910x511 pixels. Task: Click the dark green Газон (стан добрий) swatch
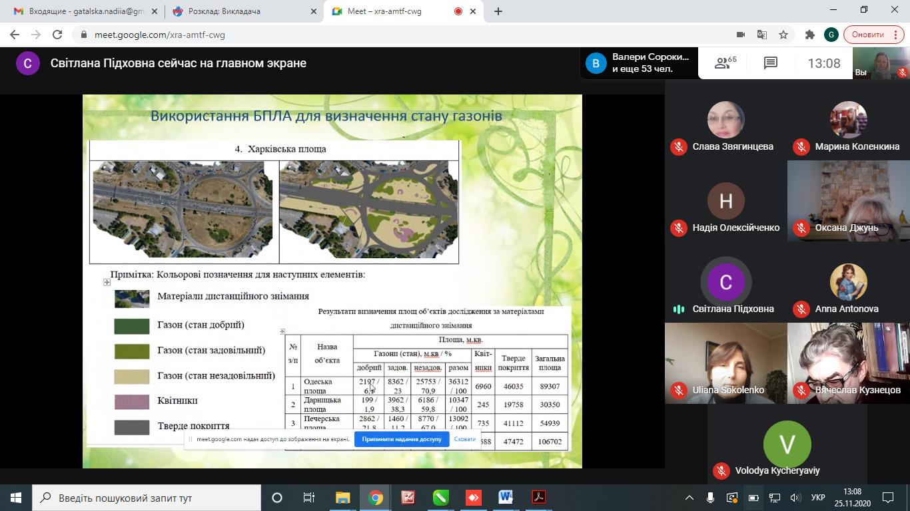(132, 325)
